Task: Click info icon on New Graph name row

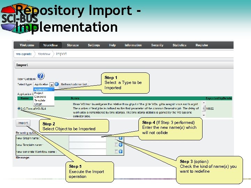Action: [121, 138]
